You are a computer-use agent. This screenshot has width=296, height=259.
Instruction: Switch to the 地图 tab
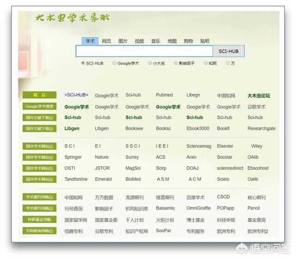[172, 41]
